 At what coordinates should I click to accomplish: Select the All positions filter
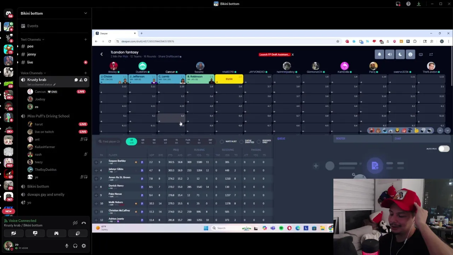tap(131, 141)
